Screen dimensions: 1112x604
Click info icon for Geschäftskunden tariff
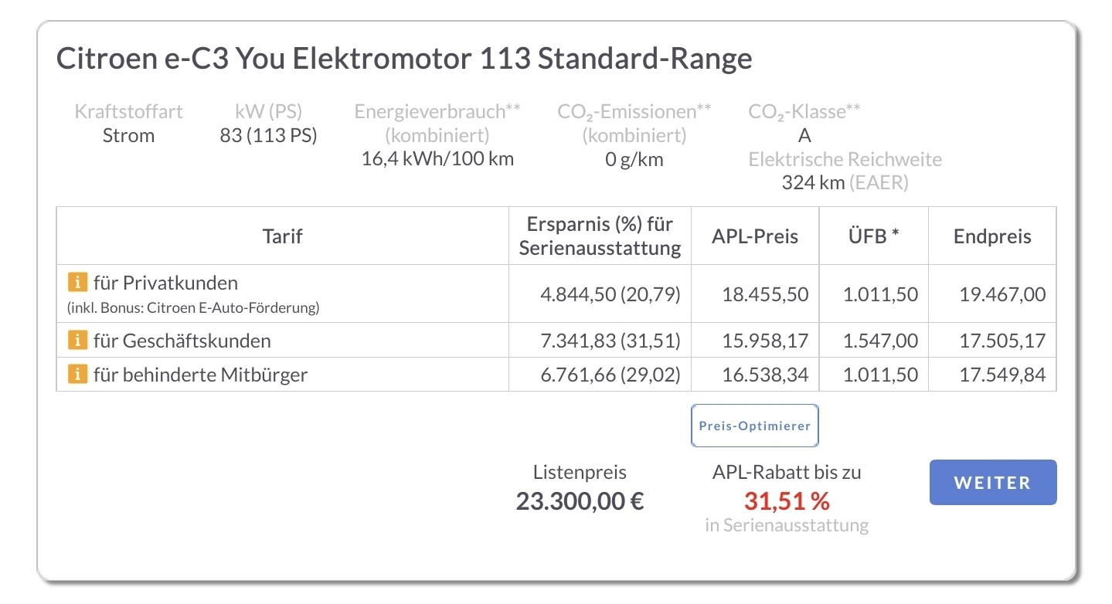coord(77,340)
